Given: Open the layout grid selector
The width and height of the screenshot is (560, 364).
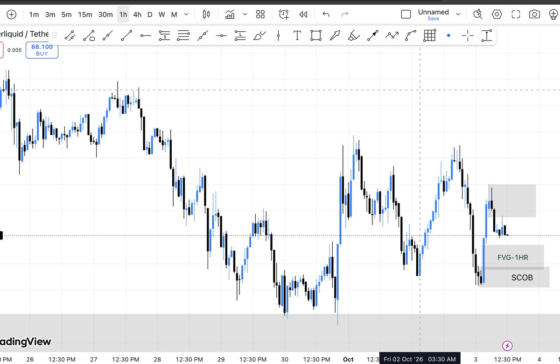Looking at the screenshot, I should (260, 14).
